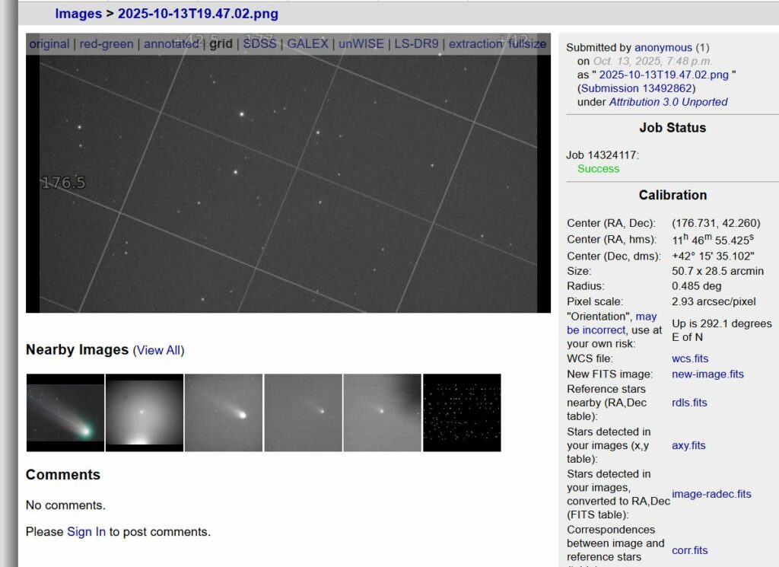This screenshot has height=567, width=779.
Task: Click Sign In to post comments
Action: click(86, 532)
